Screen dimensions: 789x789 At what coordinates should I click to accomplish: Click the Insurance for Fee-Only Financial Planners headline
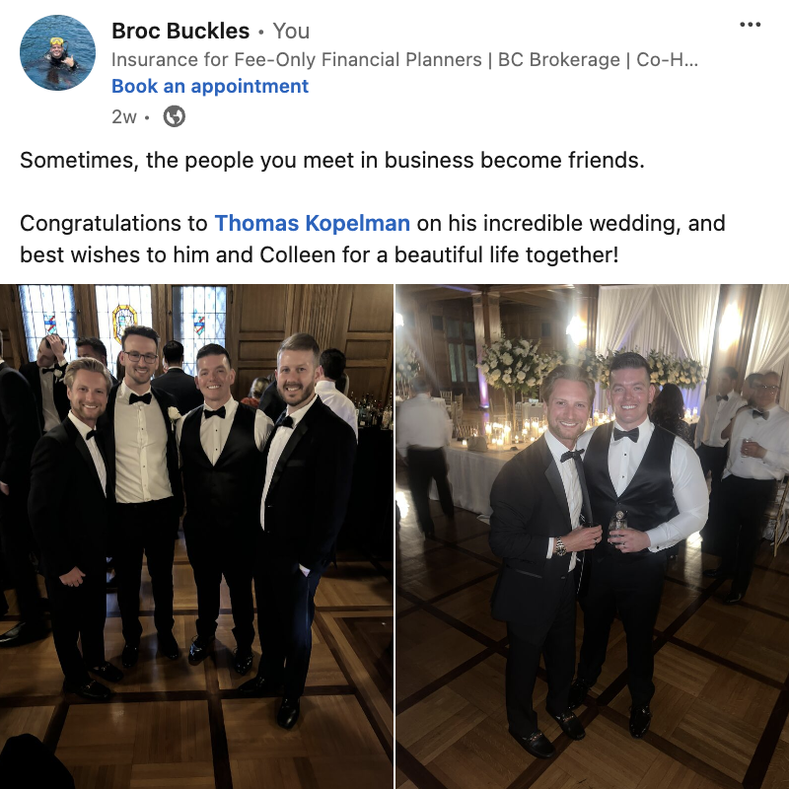[297, 59]
